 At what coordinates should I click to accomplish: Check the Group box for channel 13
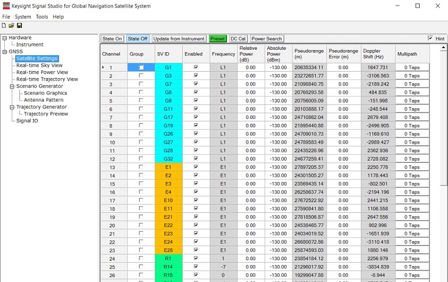click(141, 167)
